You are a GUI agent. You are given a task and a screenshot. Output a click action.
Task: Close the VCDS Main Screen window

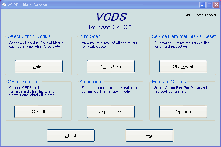[216, 5]
